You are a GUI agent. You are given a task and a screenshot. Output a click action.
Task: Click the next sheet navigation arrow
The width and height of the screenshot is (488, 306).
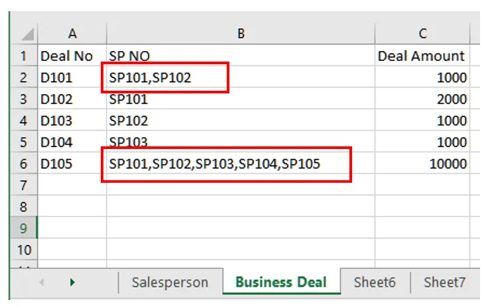72,282
